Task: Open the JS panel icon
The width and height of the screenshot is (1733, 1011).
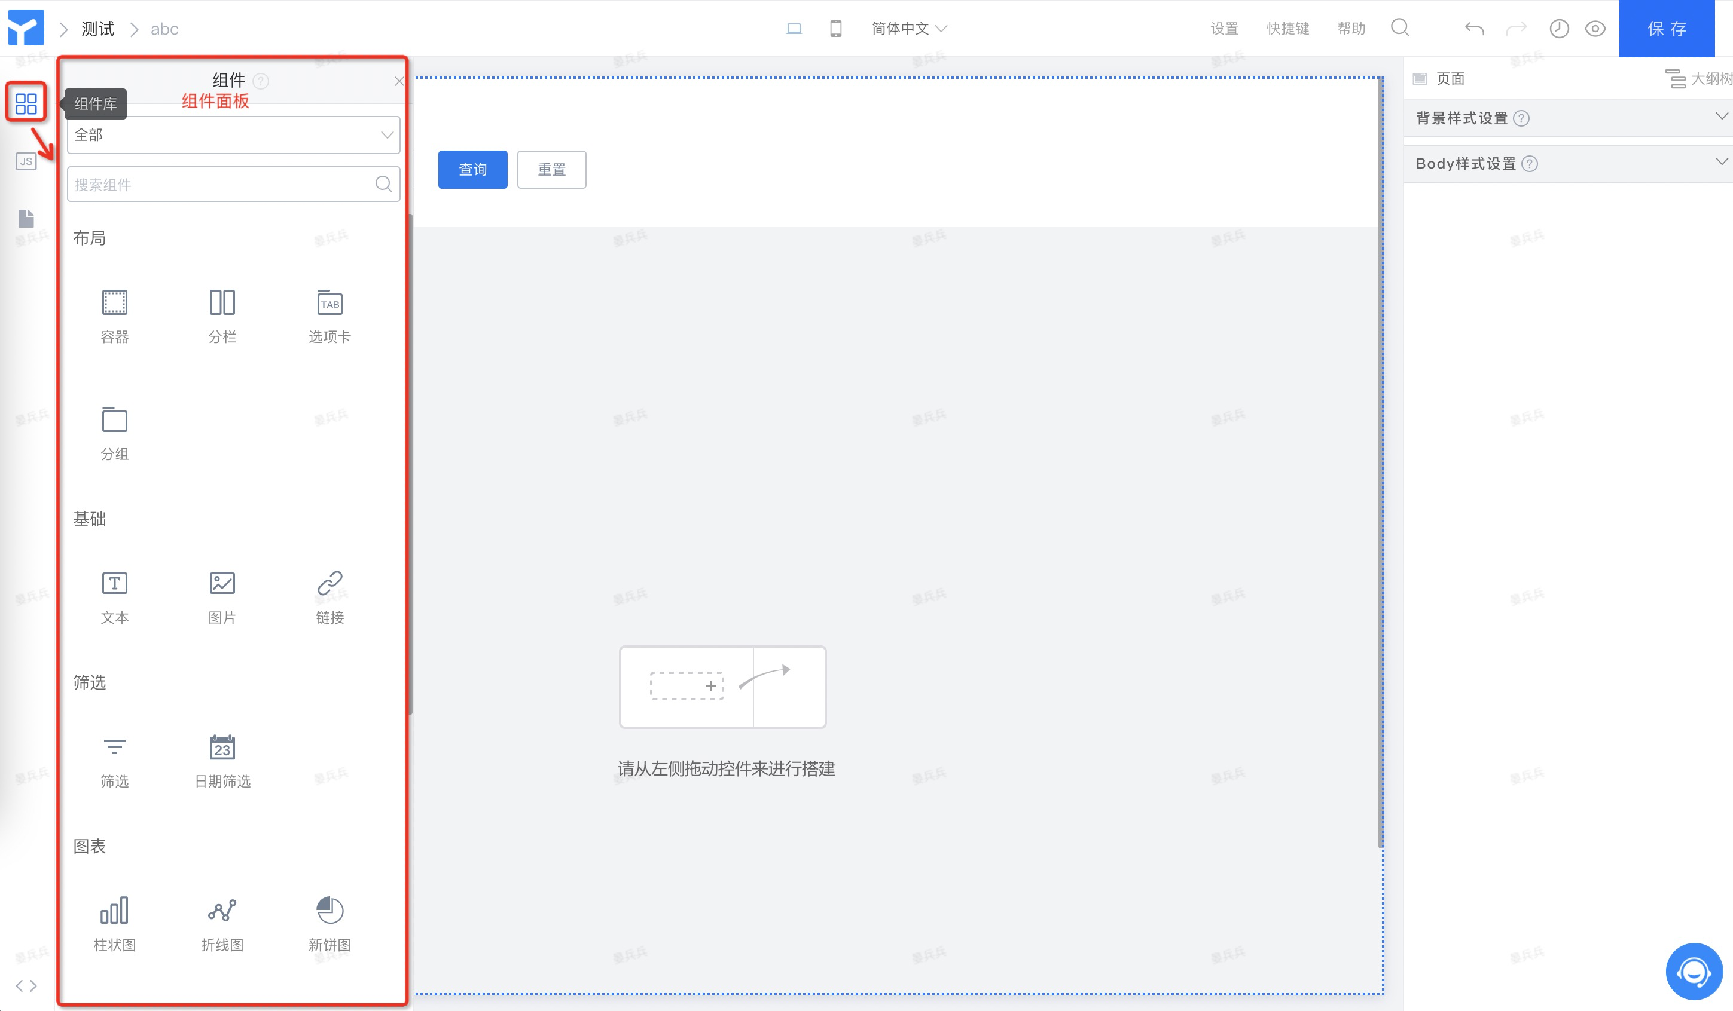Action: pyautogui.click(x=26, y=161)
